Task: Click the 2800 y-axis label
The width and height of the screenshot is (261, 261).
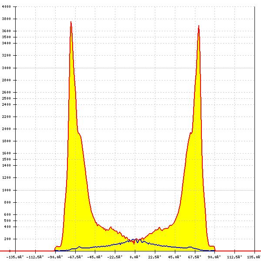Action: coord(7,80)
